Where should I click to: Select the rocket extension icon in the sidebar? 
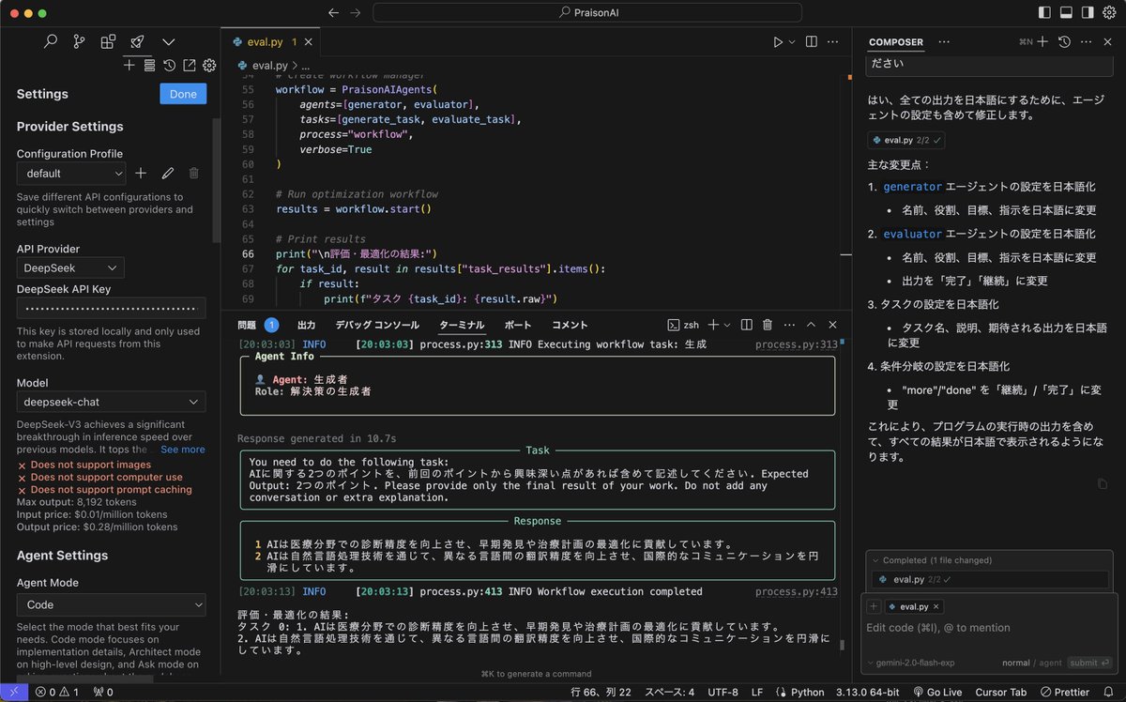coord(137,41)
